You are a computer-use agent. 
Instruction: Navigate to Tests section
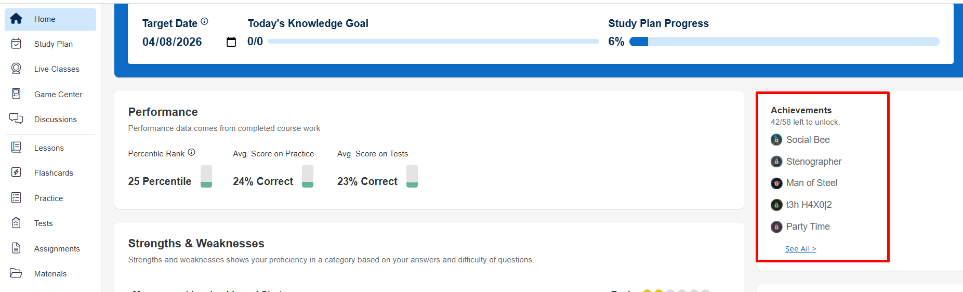43,223
